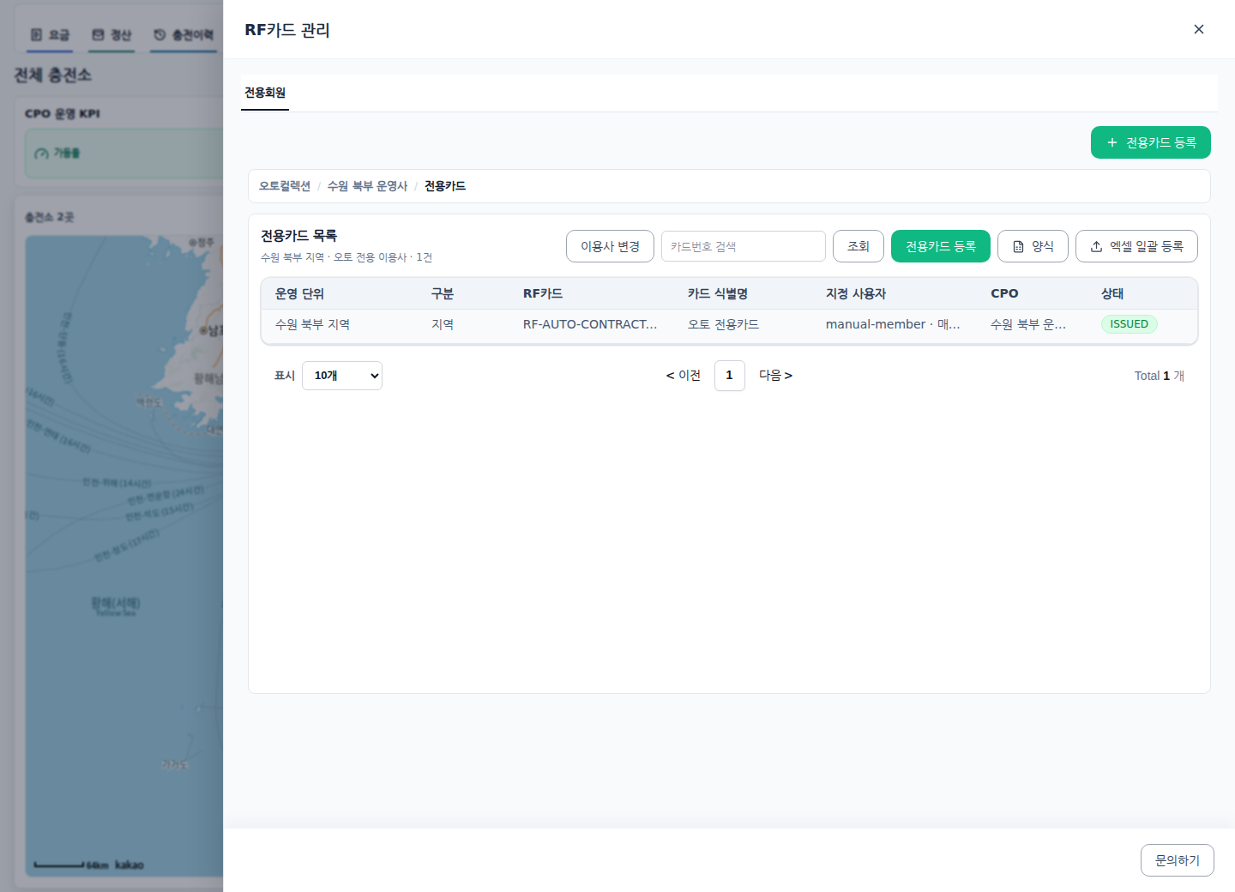
Task: Open the 요금 tab in background page
Action: pos(50,35)
